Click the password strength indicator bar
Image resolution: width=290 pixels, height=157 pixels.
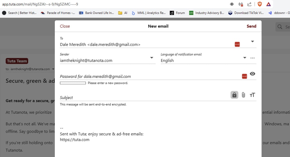(x=73, y=83)
